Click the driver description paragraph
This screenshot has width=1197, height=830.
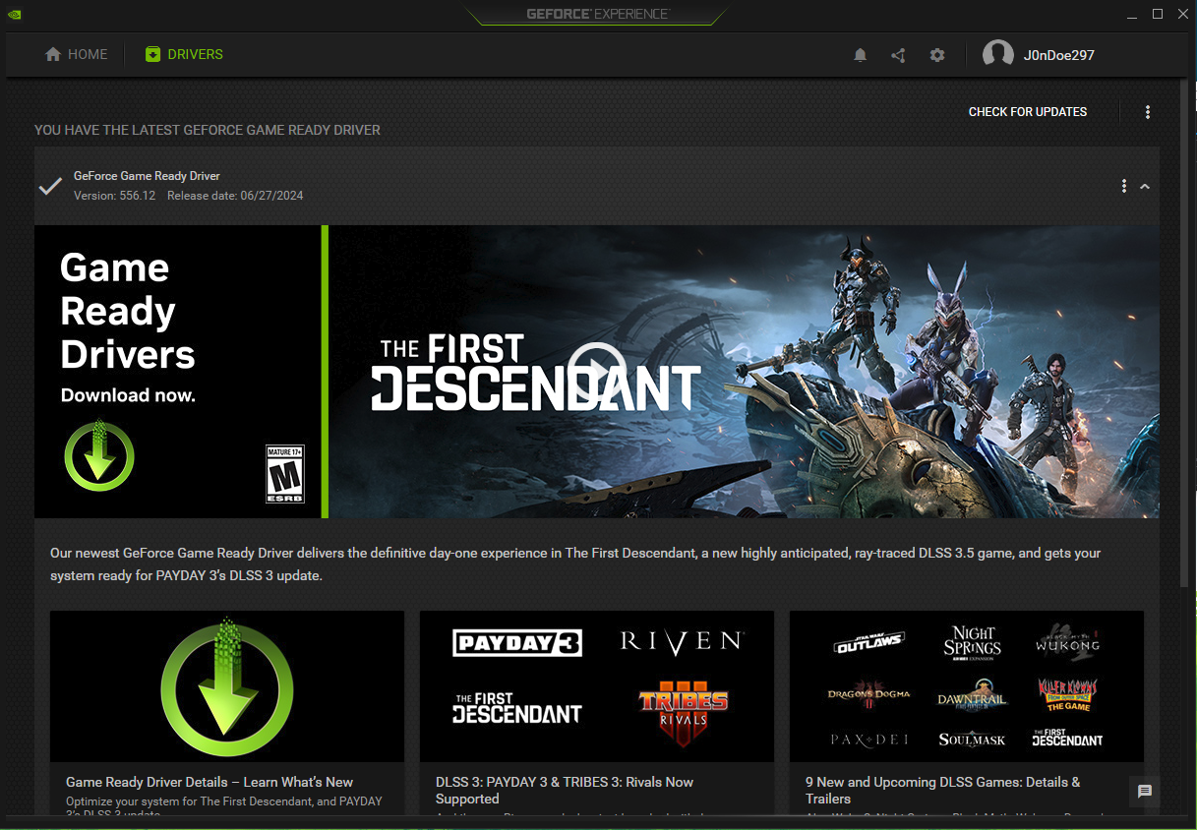click(575, 564)
